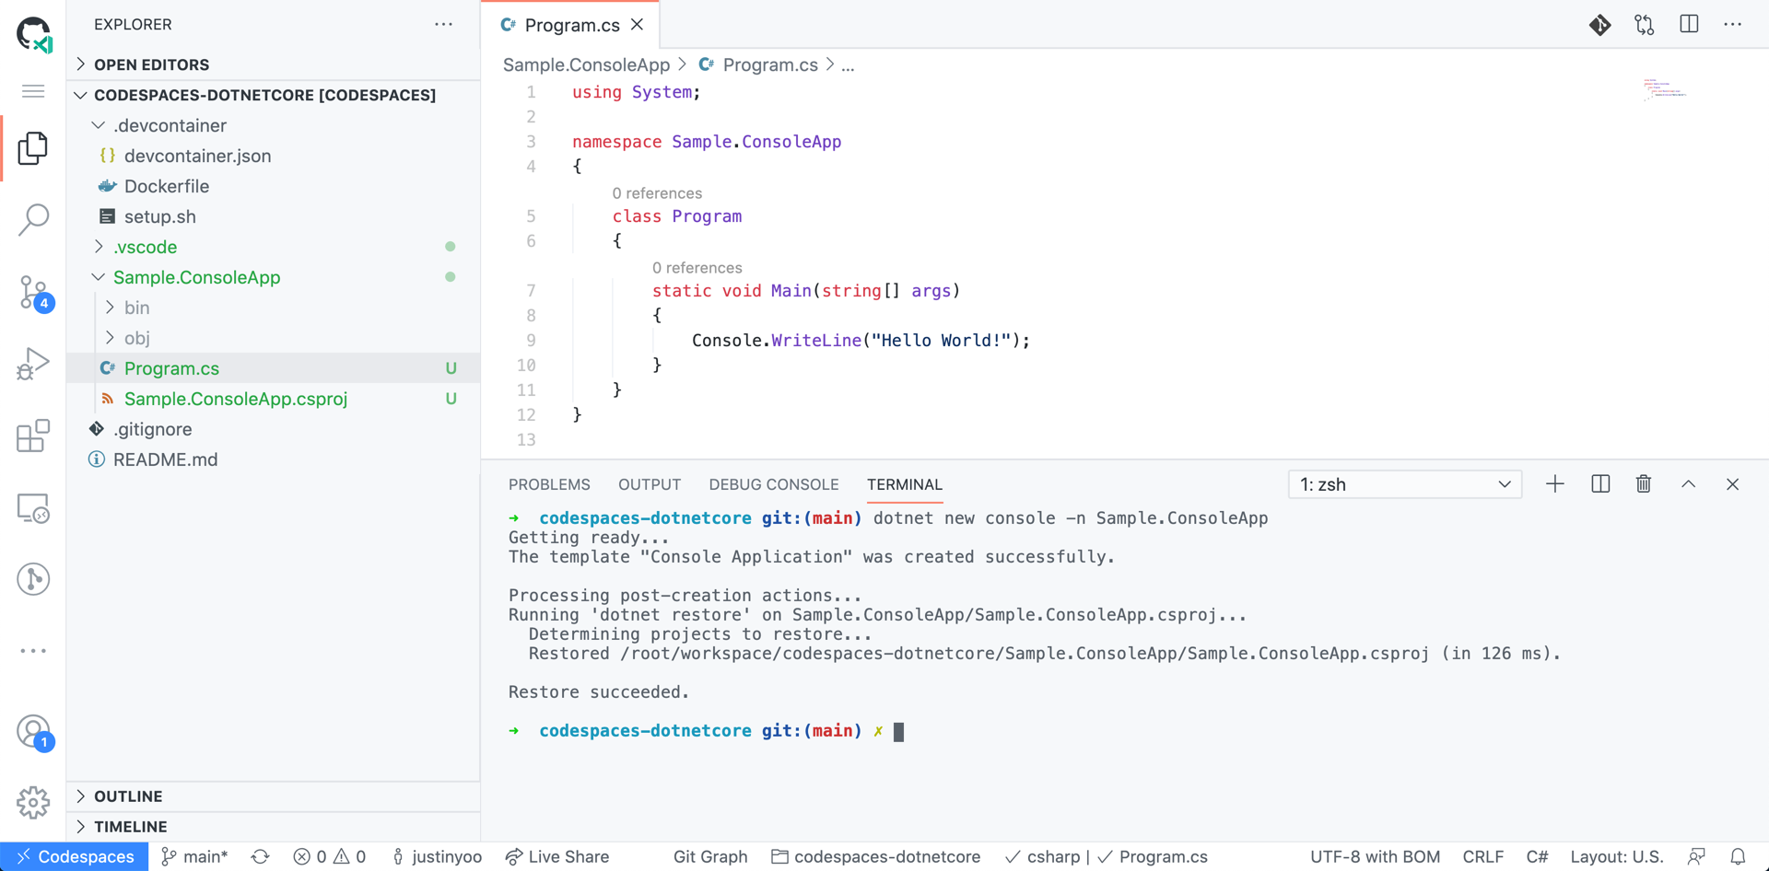Expand the OUTLINE section
Screen dimensions: 1769x871
coord(274,796)
